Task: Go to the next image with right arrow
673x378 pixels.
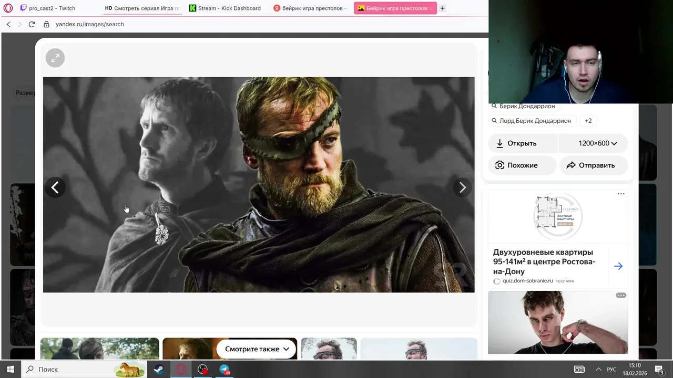Action: (462, 187)
